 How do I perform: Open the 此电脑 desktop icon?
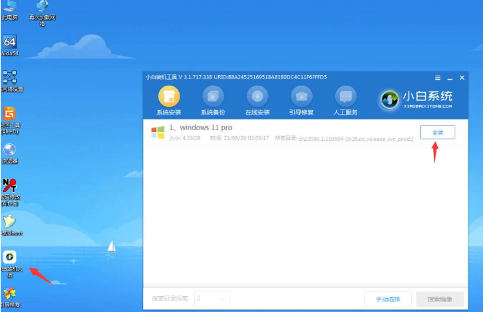coord(9,9)
